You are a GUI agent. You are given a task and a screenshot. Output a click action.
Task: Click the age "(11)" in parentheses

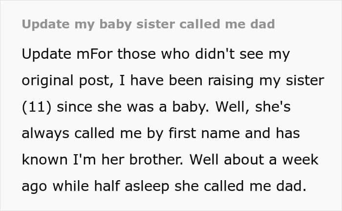pyautogui.click(x=36, y=107)
